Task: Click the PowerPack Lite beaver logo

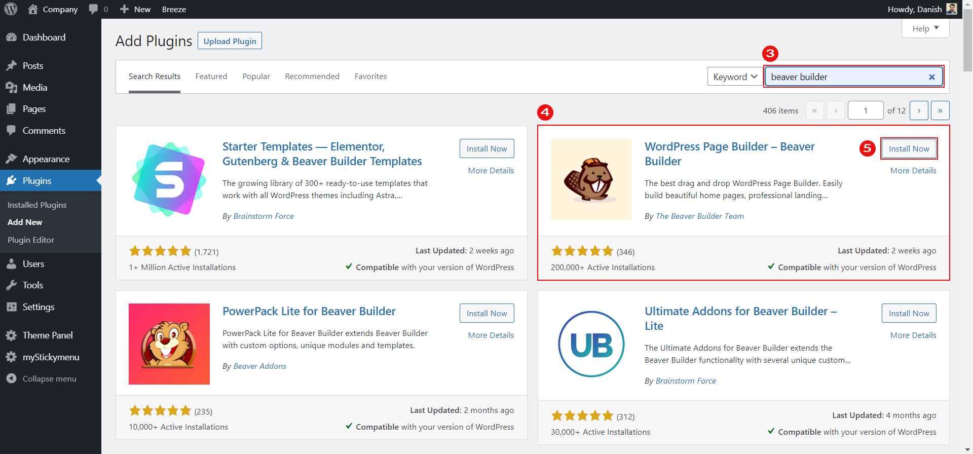Action: point(169,344)
